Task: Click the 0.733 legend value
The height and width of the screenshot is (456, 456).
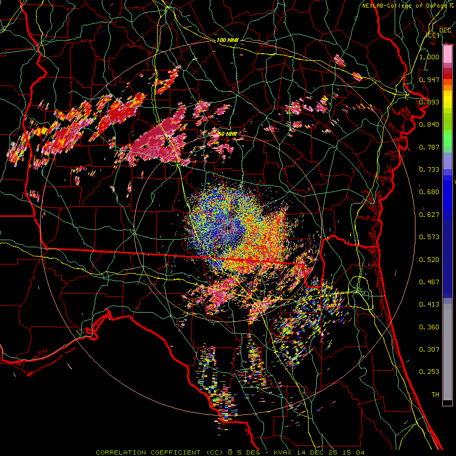Action: click(x=429, y=170)
